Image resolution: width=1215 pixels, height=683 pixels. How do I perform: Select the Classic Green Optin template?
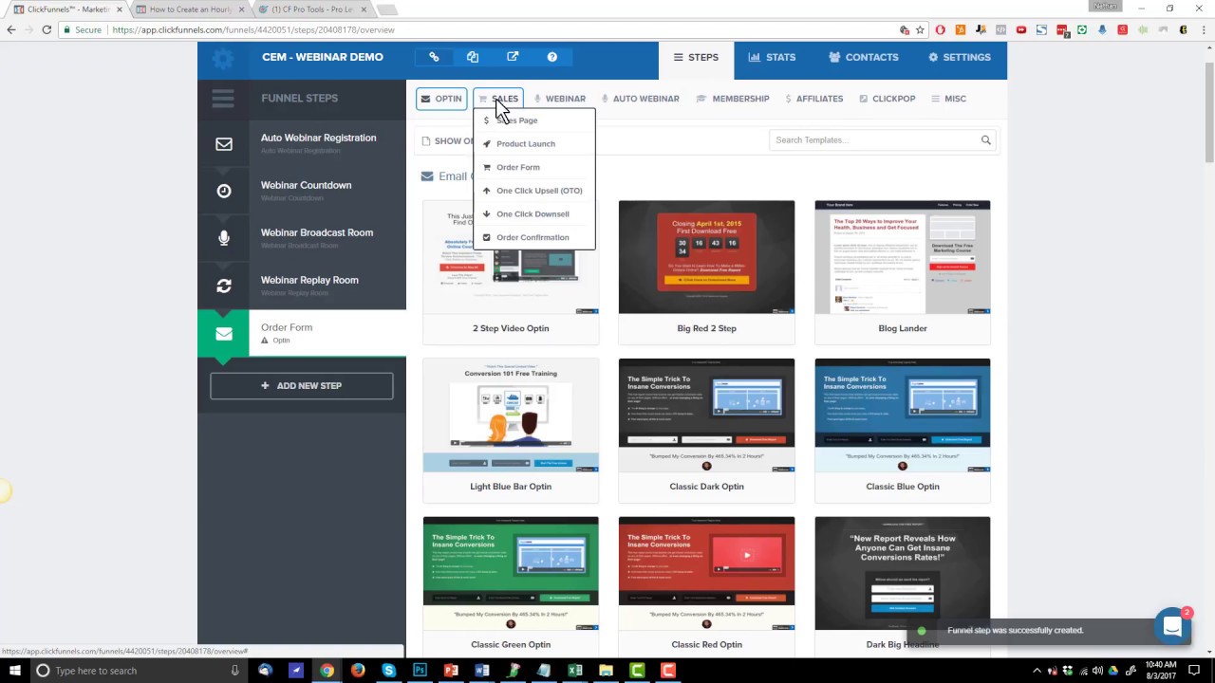[511, 586]
